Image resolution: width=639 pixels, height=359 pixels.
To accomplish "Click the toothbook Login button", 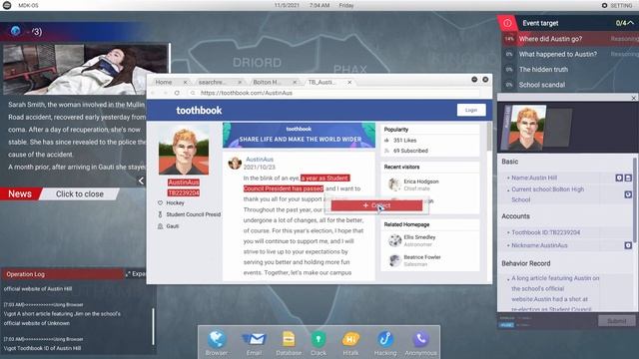I will click(471, 110).
